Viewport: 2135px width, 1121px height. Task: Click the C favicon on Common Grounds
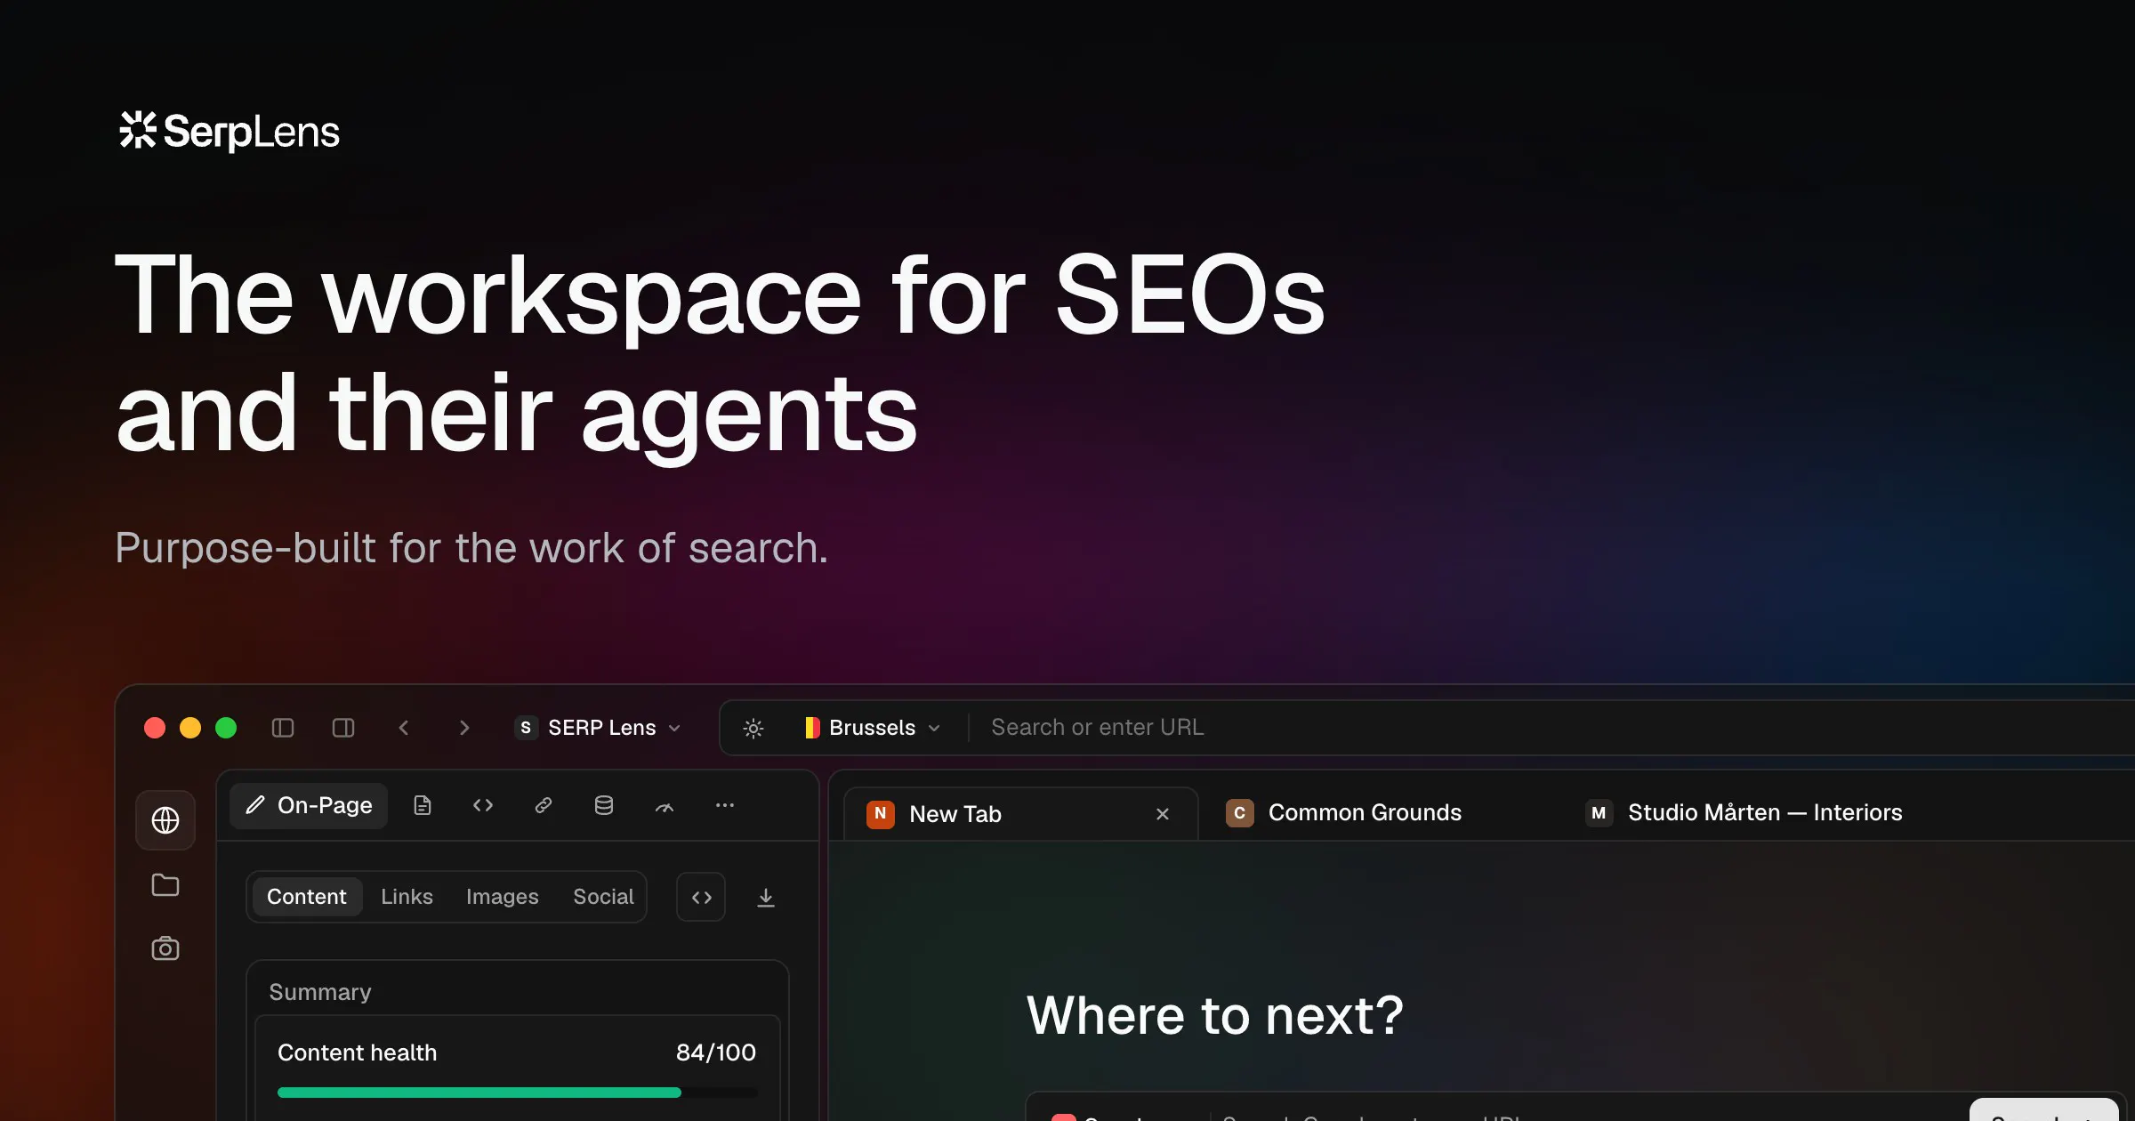(1239, 812)
